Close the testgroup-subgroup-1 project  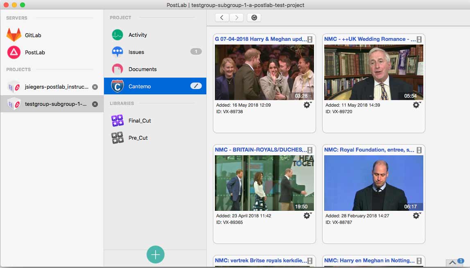pyautogui.click(x=95, y=104)
